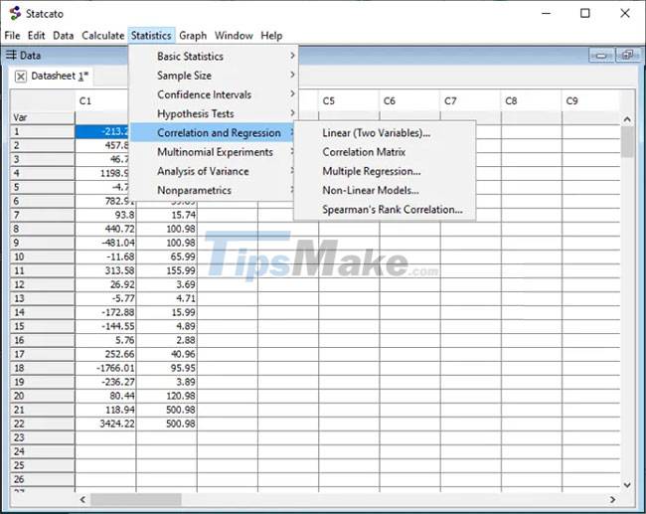Expand the Nonparametrics submenu
This screenshot has width=646, height=514.
213,191
